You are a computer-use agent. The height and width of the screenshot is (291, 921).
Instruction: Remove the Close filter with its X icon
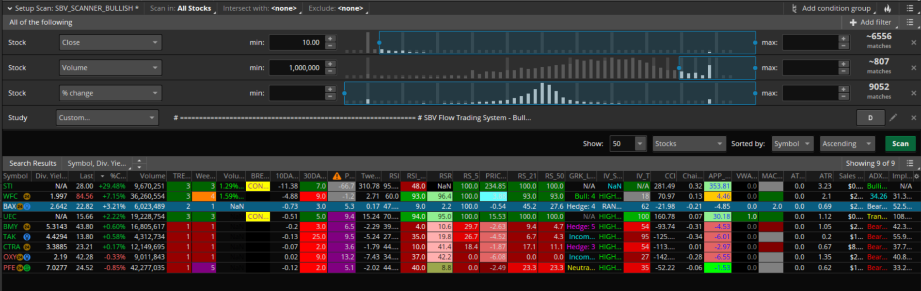[914, 43]
